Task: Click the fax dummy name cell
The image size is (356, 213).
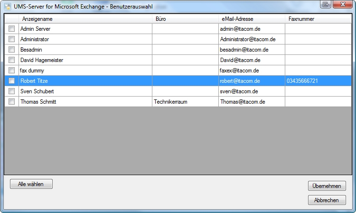Action: coord(85,71)
